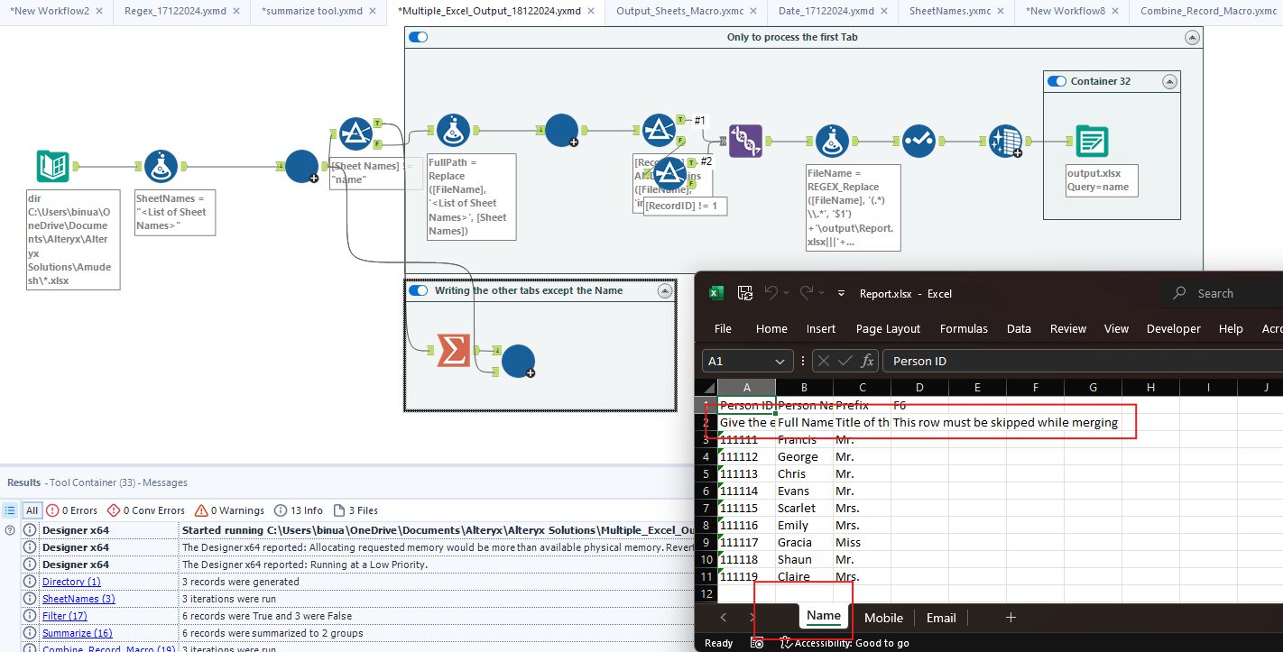Toggle Container 32 off
The image size is (1283, 652).
coord(1057,80)
